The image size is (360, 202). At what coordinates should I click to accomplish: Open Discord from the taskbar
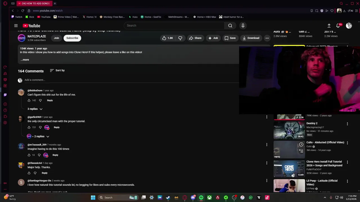tap(193, 198)
